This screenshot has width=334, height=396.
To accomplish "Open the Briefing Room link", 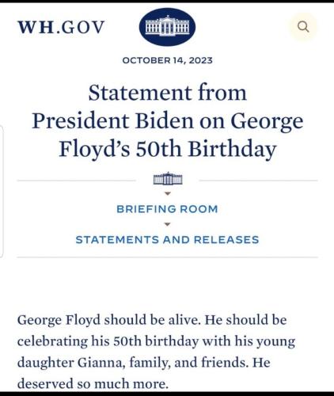I will click(x=167, y=209).
